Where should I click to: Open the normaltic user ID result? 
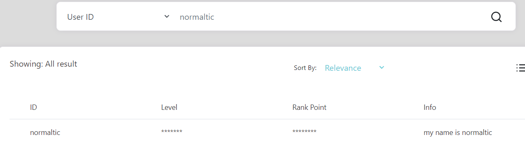[x=45, y=132]
